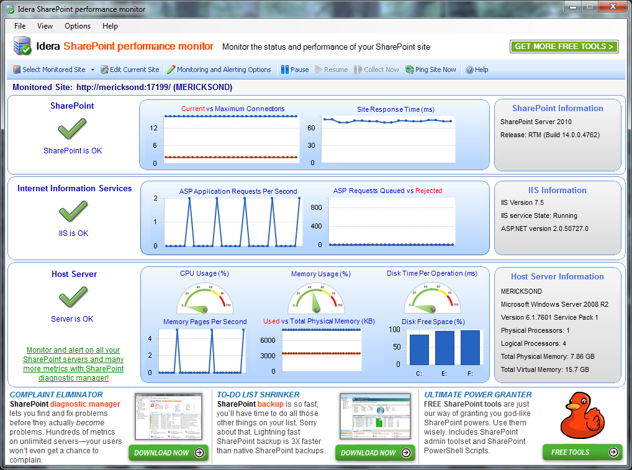Click ASP.NET version text
This screenshot has height=470, width=632.
click(544, 228)
